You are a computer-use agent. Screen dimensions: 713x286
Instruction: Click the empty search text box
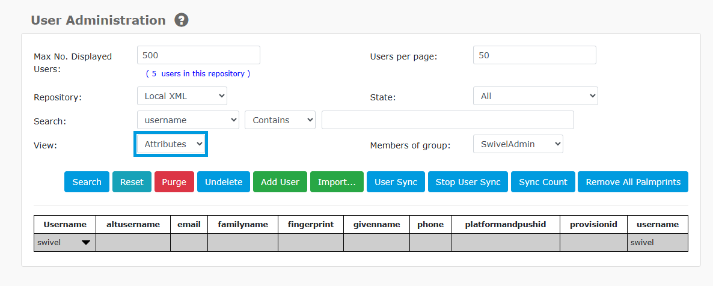447,120
